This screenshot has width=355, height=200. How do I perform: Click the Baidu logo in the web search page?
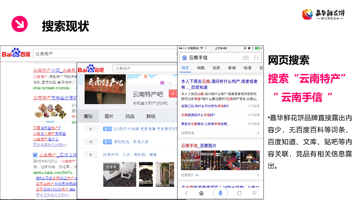(16, 53)
